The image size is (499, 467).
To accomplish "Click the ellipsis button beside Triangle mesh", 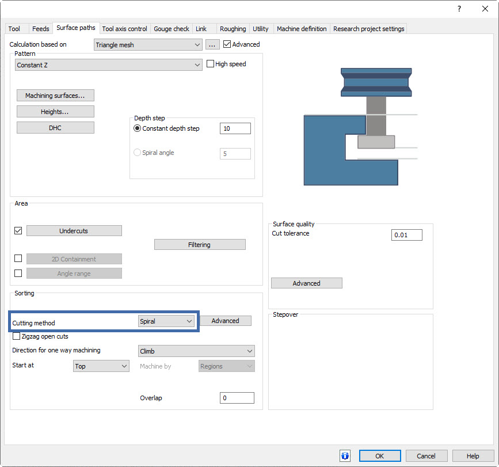I will (212, 44).
